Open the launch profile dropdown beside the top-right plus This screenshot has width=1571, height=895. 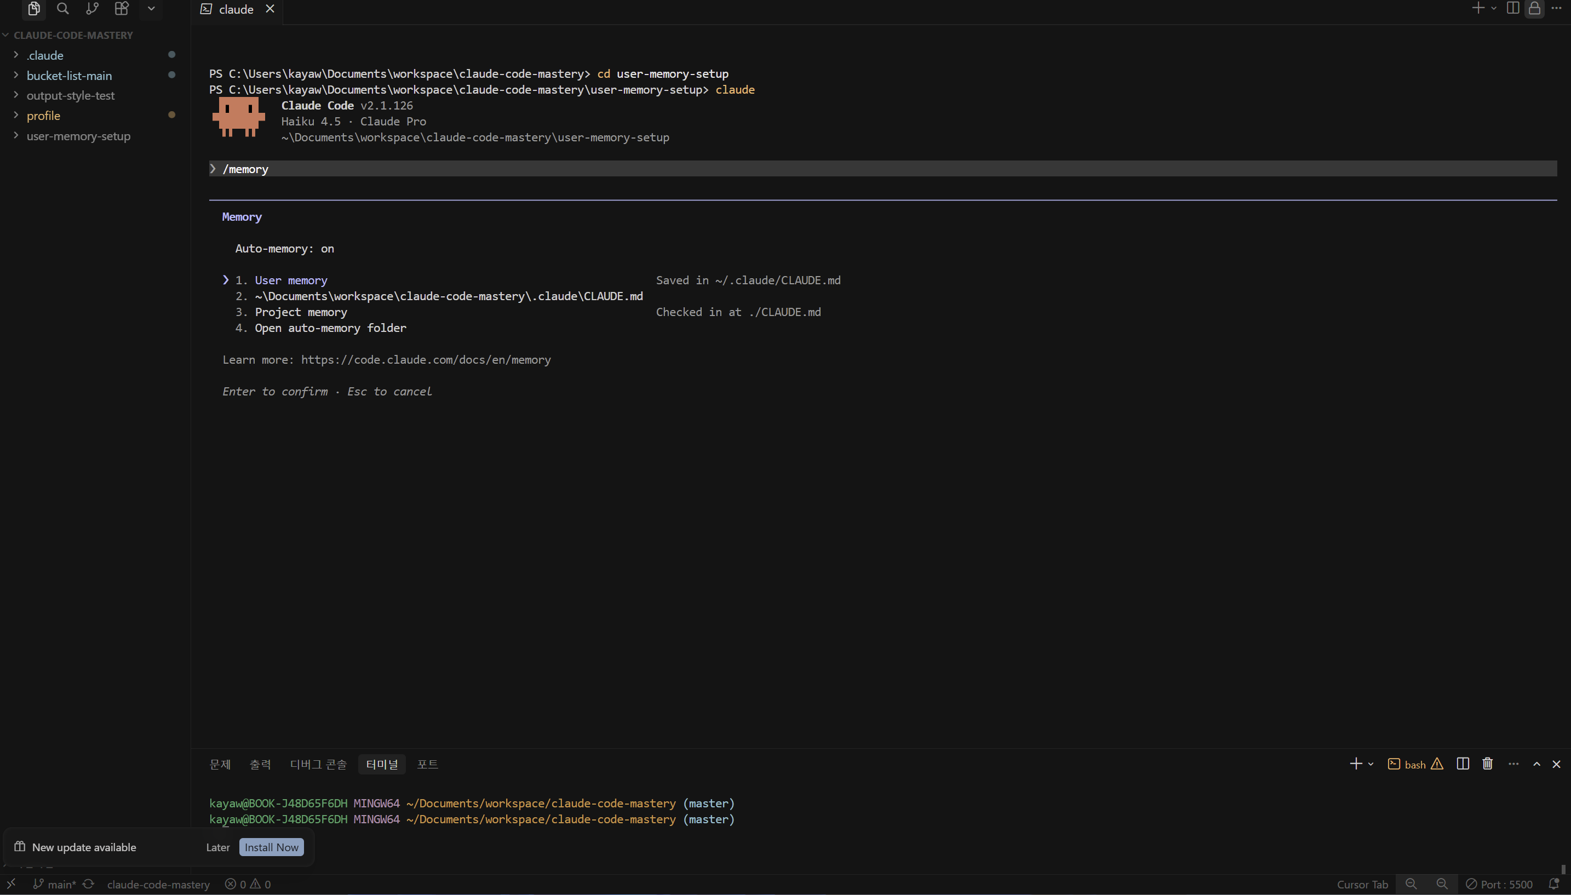(1494, 9)
